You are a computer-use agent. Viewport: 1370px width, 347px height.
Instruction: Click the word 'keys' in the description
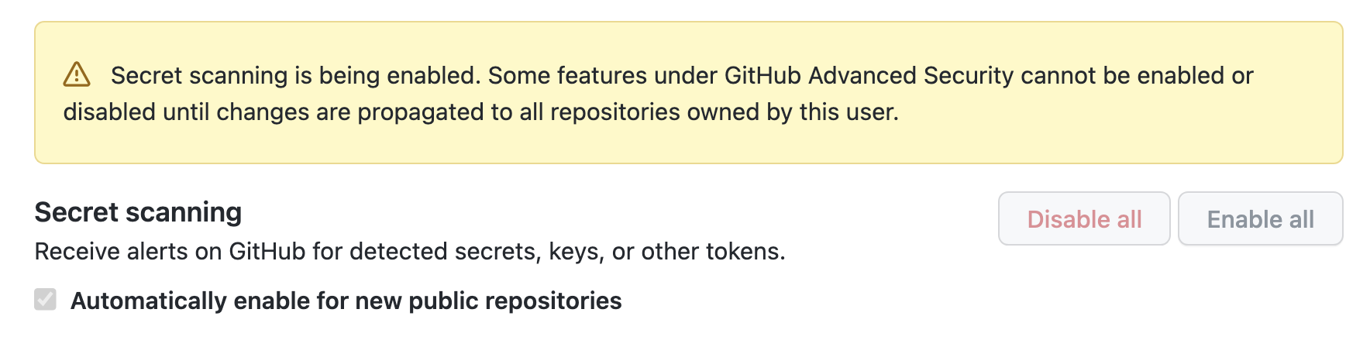coord(576,252)
